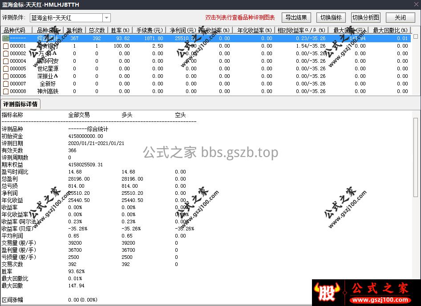Viewport: 421px width, 306px height.
Task: Sort by the 相对收益率α/β(%) column header
Action: point(301,30)
